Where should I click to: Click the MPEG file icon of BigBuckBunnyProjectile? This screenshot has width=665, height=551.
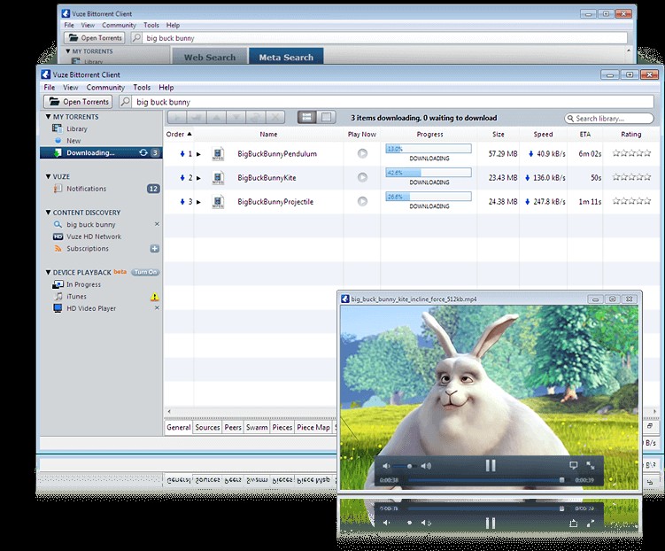coord(218,202)
